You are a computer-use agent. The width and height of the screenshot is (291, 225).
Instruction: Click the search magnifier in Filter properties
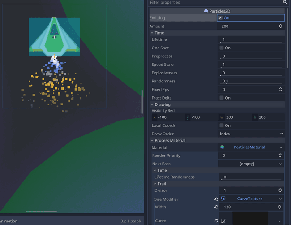click(x=285, y=2)
